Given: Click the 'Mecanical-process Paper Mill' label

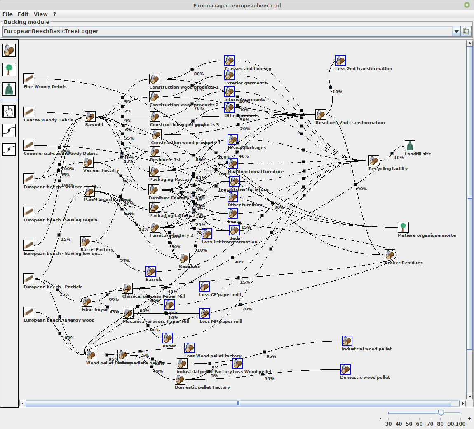Looking at the screenshot, I should click(x=156, y=321).
